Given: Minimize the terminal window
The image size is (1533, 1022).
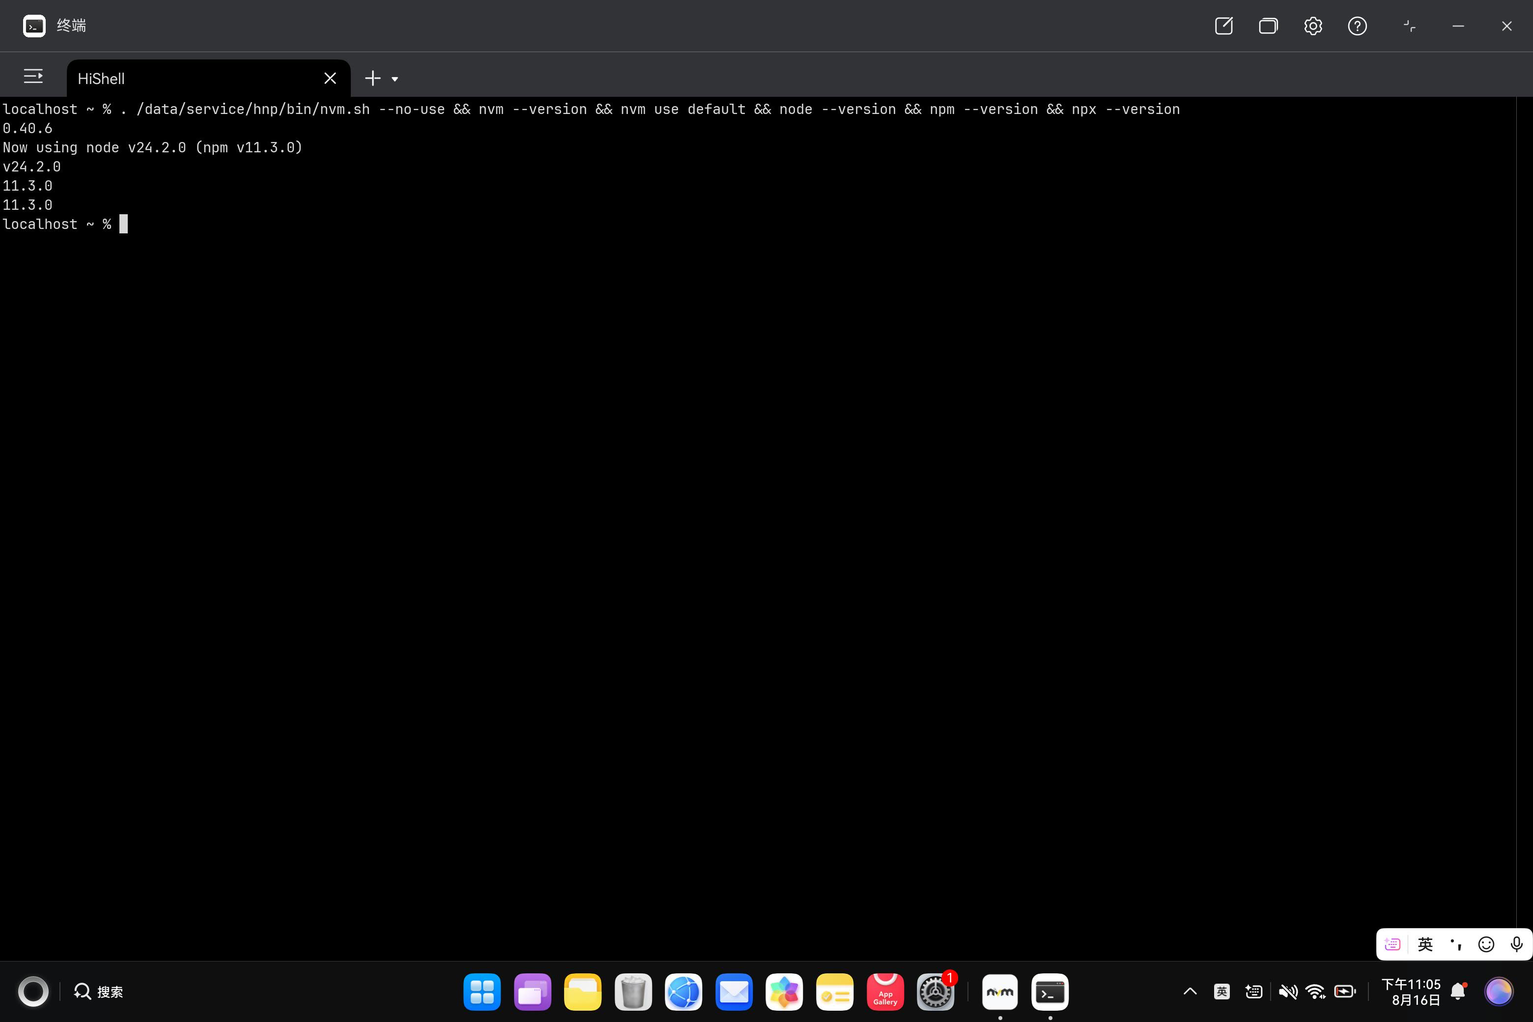Looking at the screenshot, I should click(x=1458, y=26).
